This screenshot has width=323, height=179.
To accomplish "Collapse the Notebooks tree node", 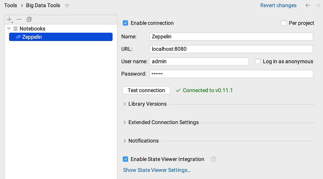I will coord(9,28).
